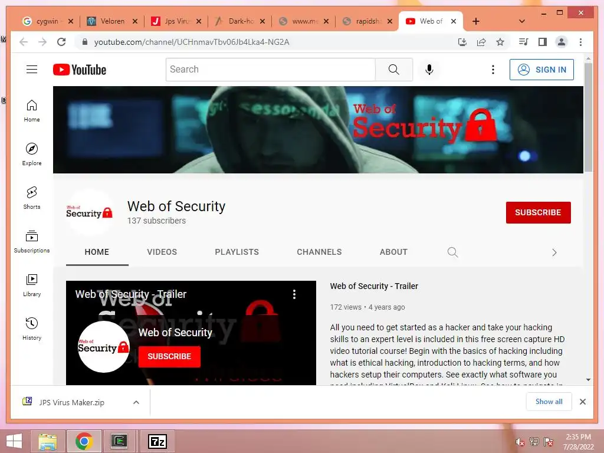
Task: Open the YouTube hamburger guide menu
Action: [32, 70]
